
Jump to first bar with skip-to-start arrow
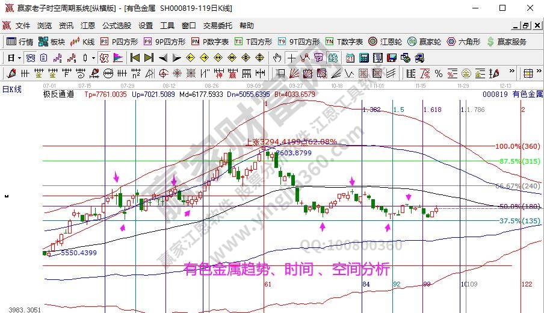[x=135, y=58]
